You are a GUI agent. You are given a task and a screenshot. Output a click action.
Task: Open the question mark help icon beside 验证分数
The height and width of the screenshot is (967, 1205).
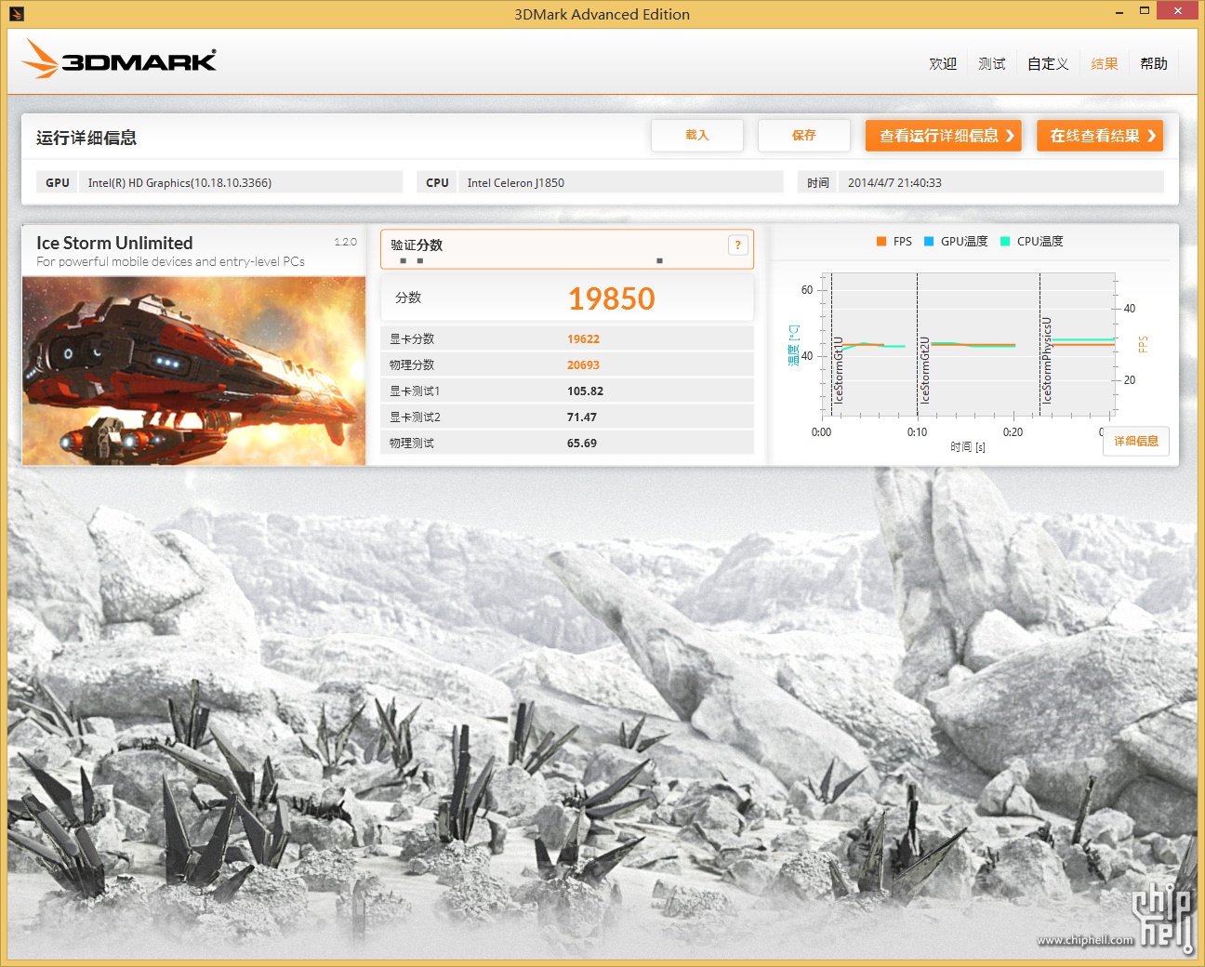coord(737,245)
